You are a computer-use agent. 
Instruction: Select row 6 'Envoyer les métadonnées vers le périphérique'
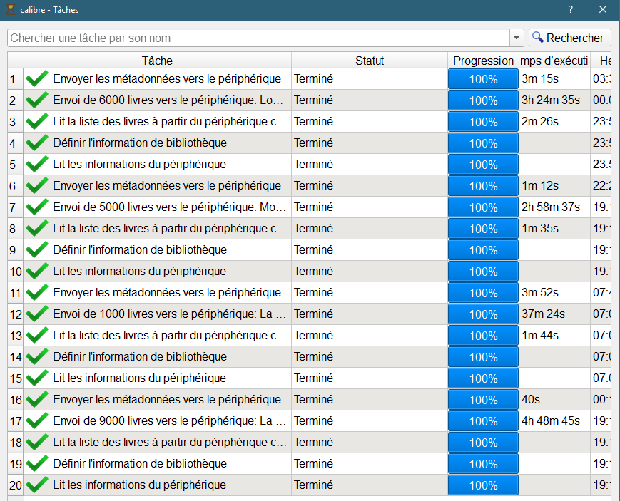click(x=167, y=185)
